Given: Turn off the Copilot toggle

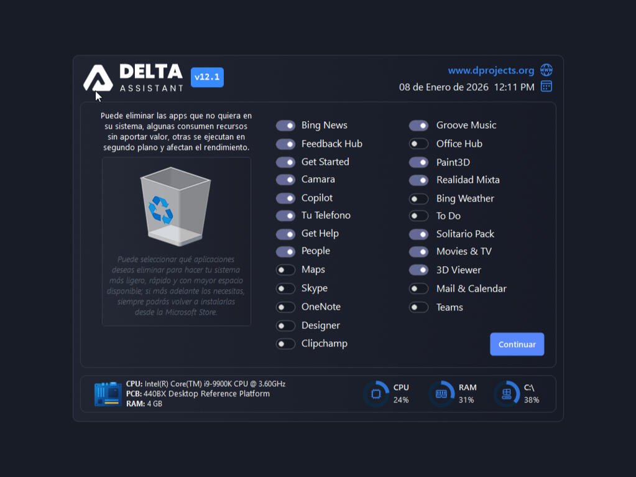Looking at the screenshot, I should [285, 198].
